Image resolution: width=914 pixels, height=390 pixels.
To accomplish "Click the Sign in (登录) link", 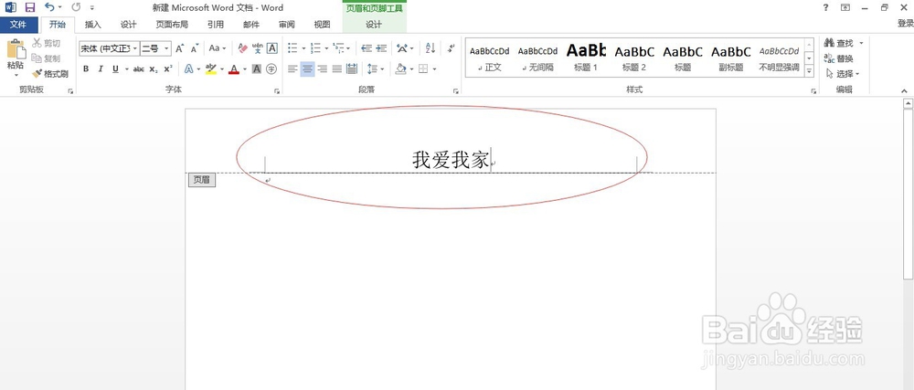I will pos(905,23).
